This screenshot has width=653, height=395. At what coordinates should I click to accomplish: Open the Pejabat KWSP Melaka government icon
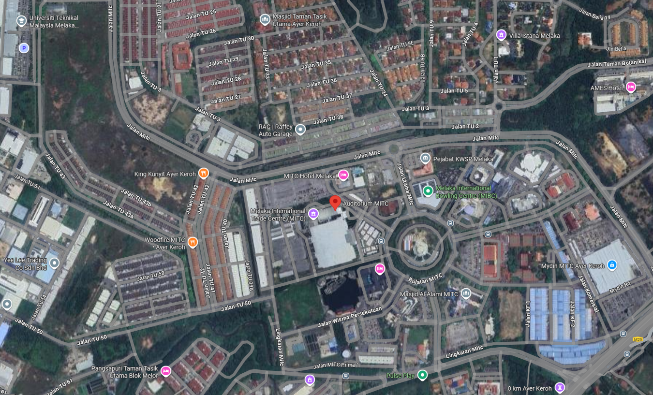click(425, 158)
